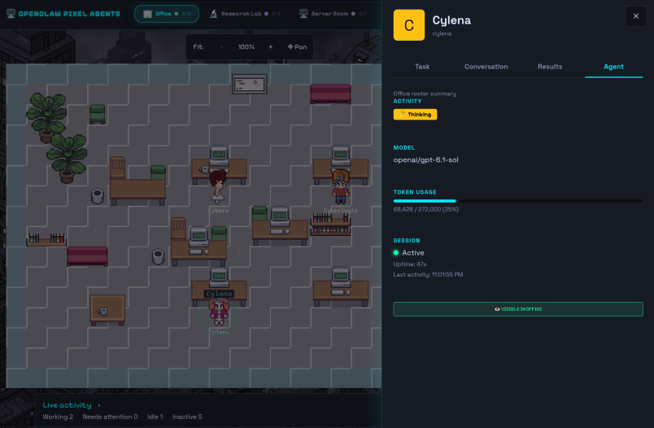Click the whiteboard on the office wall
This screenshot has height=428, width=654.
250,85
